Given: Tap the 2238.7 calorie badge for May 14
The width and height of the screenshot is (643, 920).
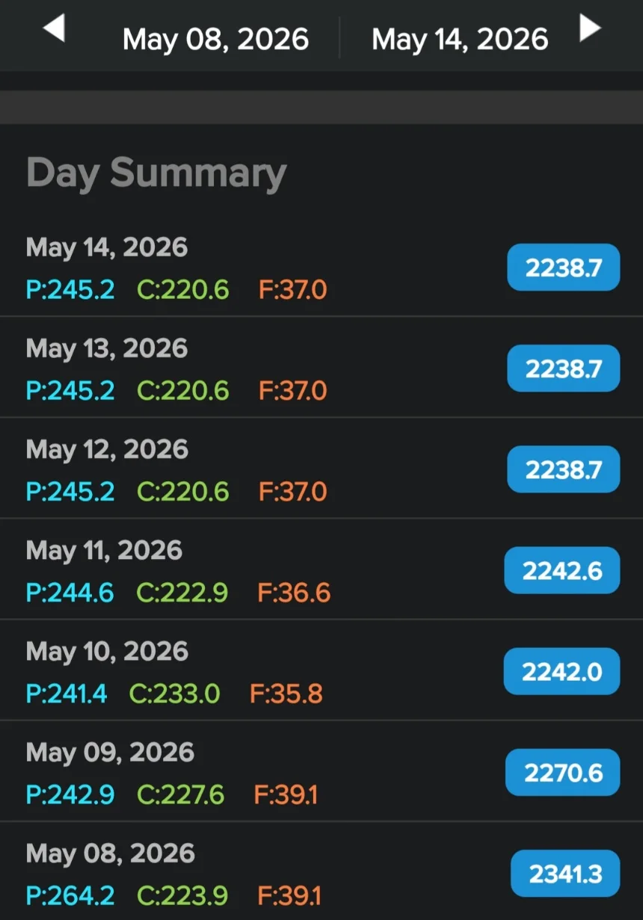Looking at the screenshot, I should coord(564,268).
